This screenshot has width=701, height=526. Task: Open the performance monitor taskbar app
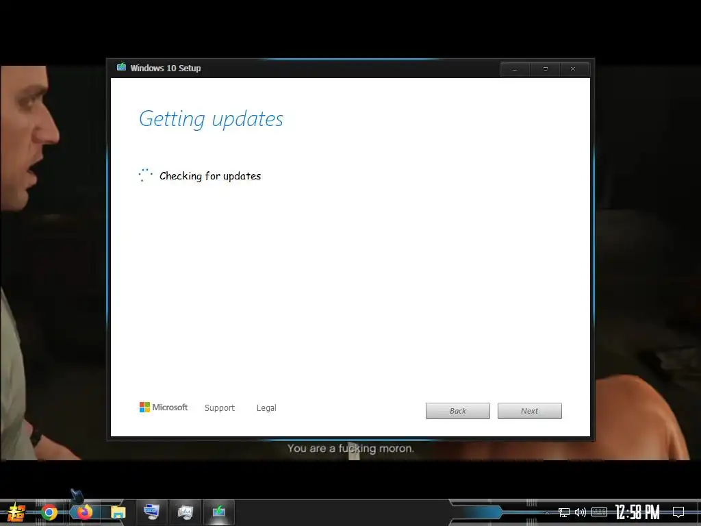[185, 512]
